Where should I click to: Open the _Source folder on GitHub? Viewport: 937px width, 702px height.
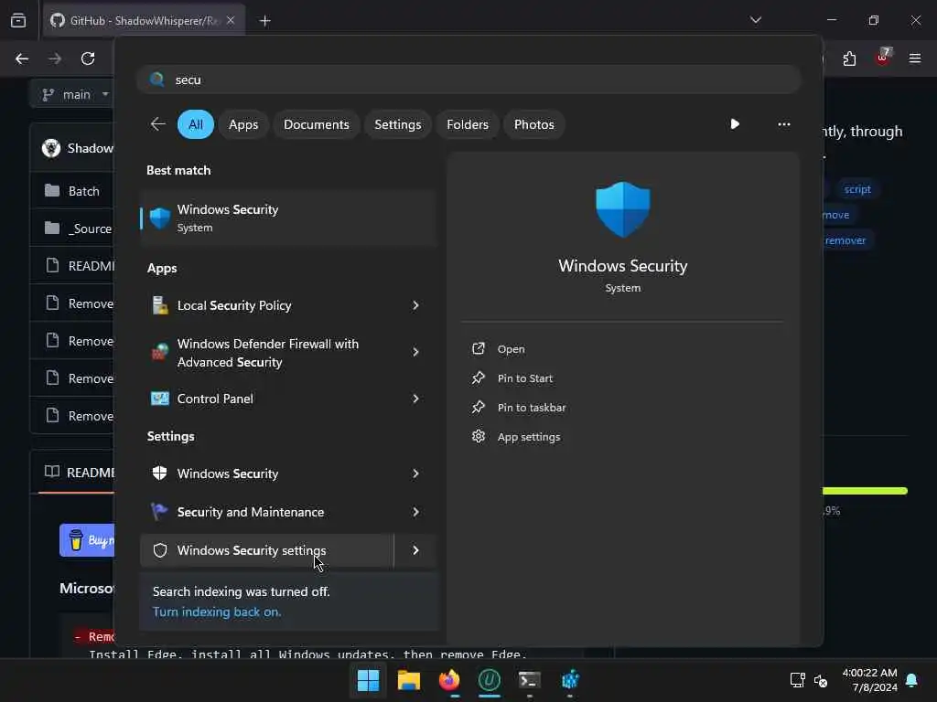[x=91, y=229]
